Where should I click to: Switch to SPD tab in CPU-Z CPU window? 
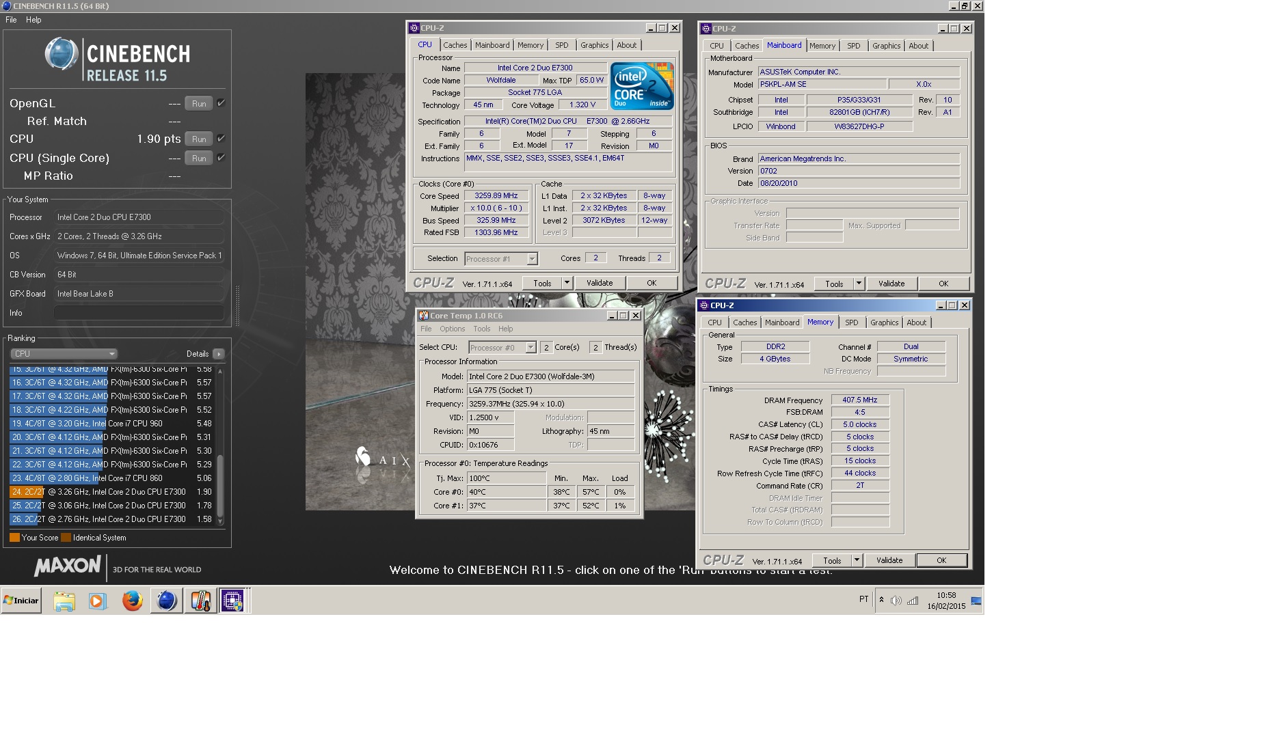click(x=561, y=45)
